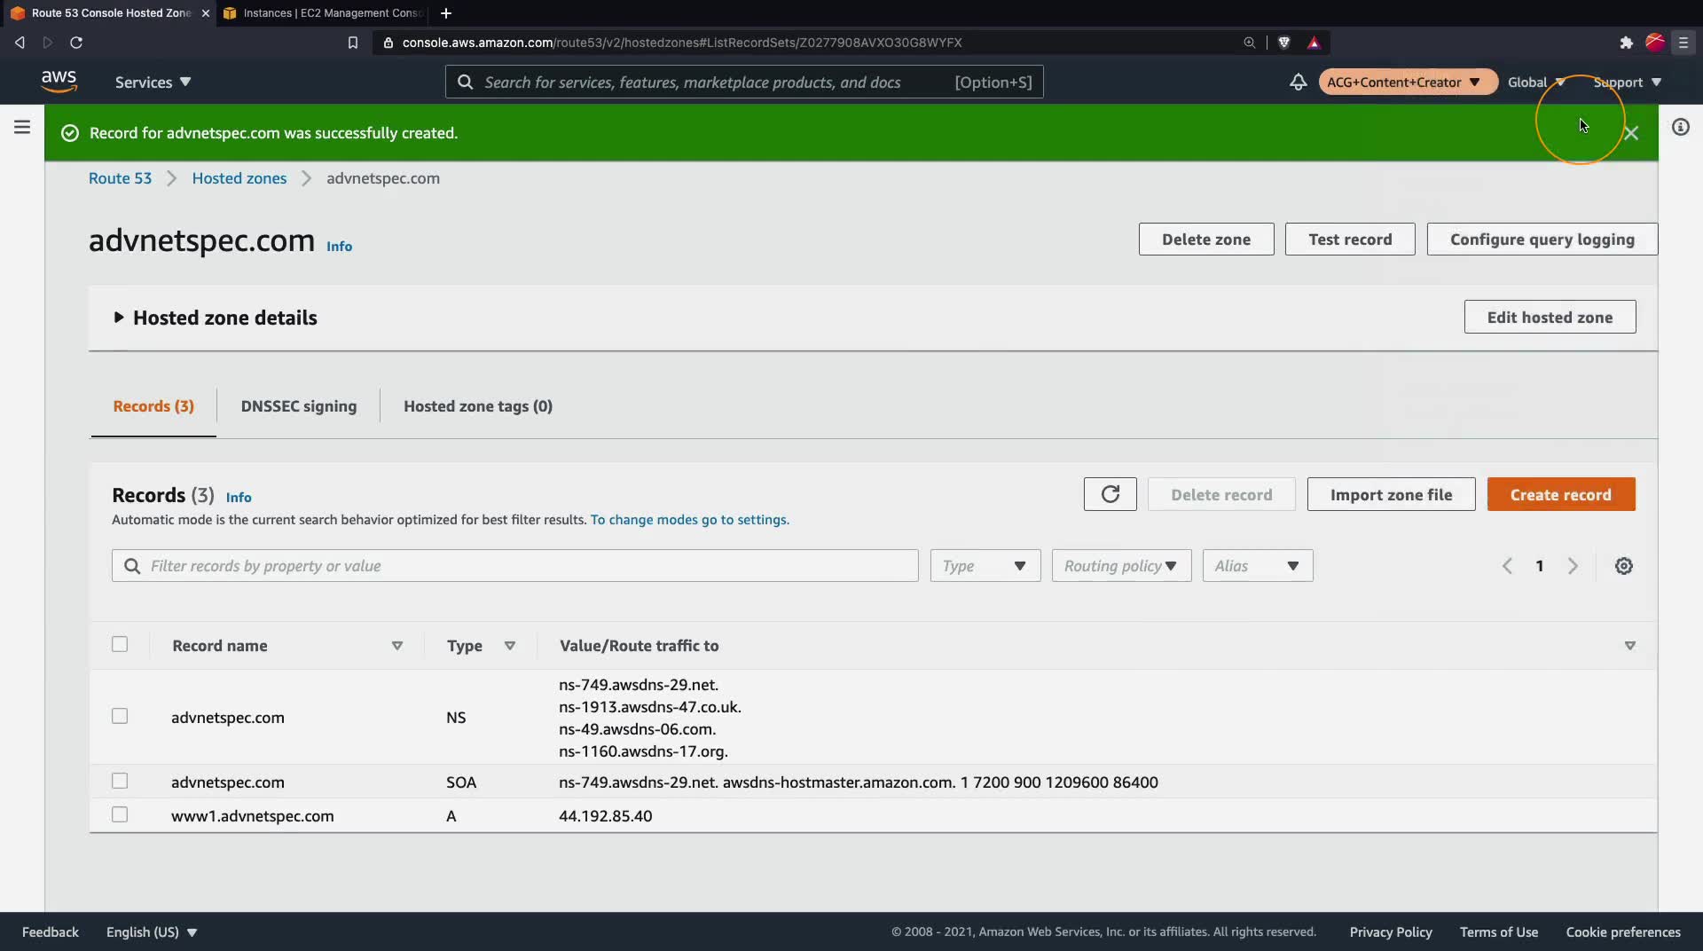
Task: Open the ACG+Content+Creator account menu
Action: point(1408,82)
